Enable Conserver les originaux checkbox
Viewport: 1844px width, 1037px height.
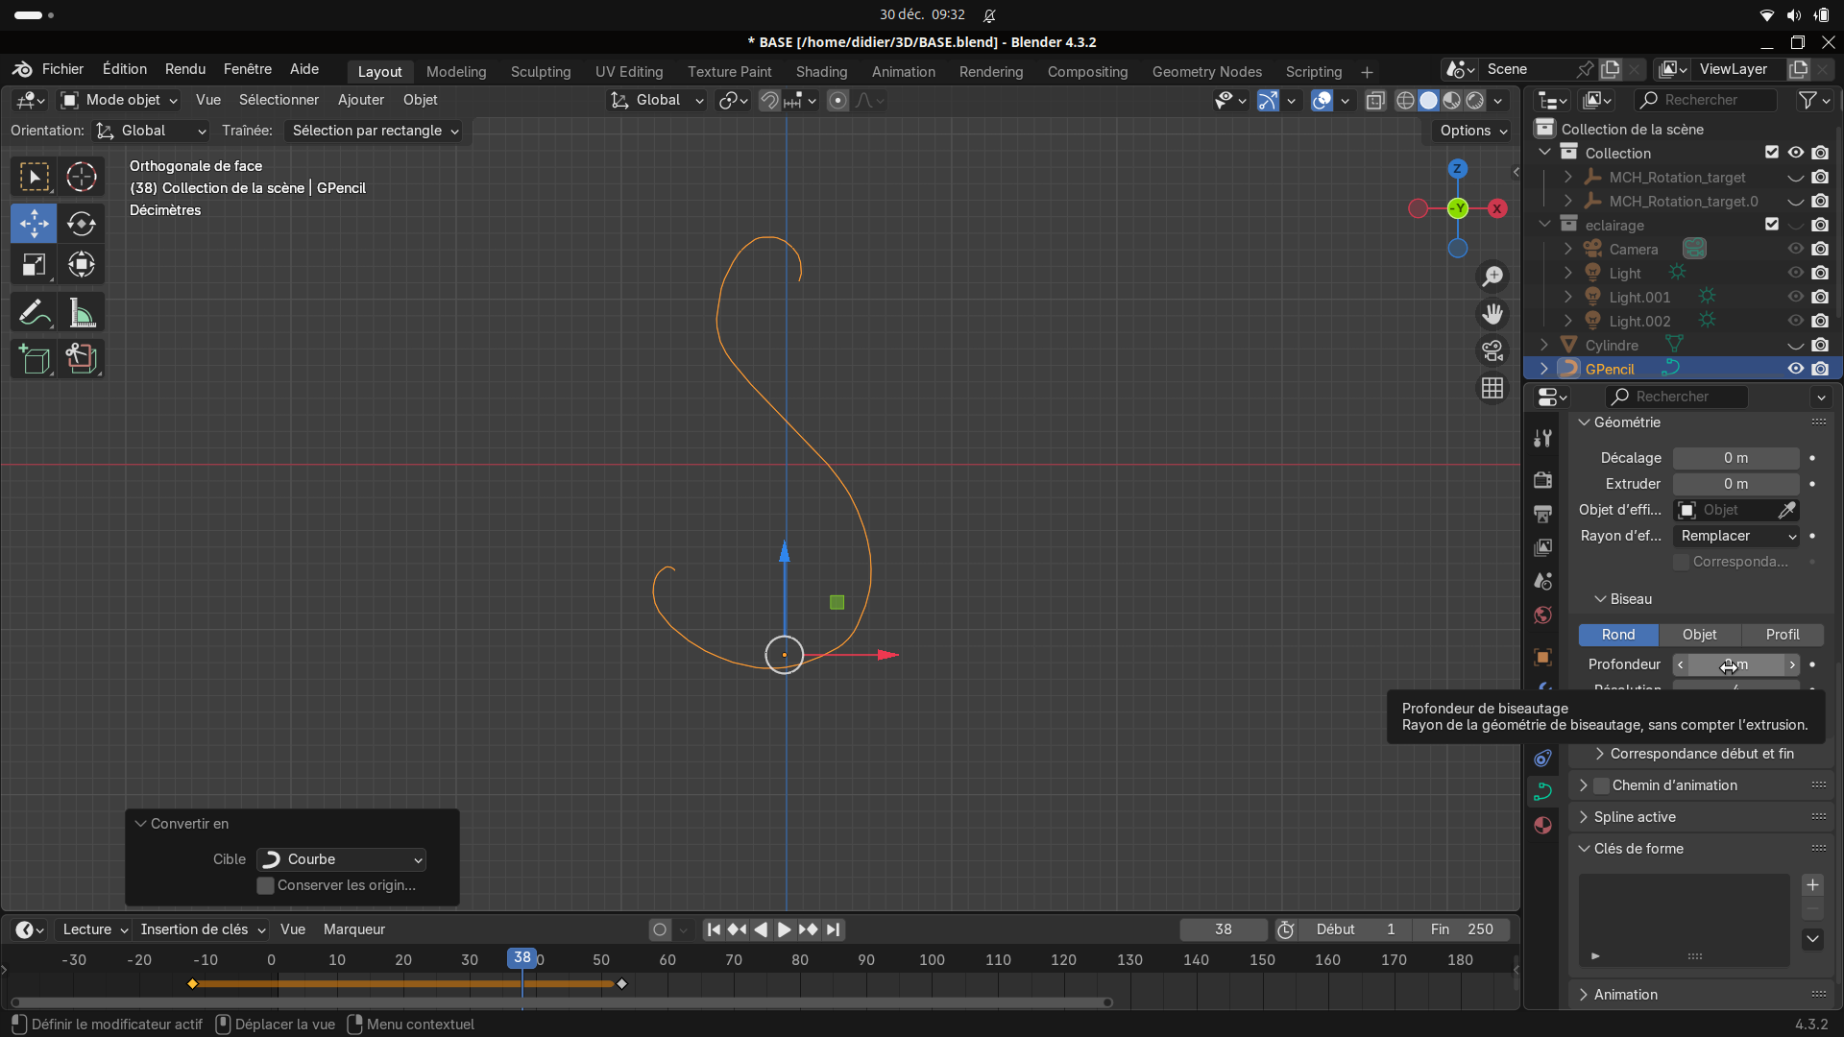pos(266,885)
